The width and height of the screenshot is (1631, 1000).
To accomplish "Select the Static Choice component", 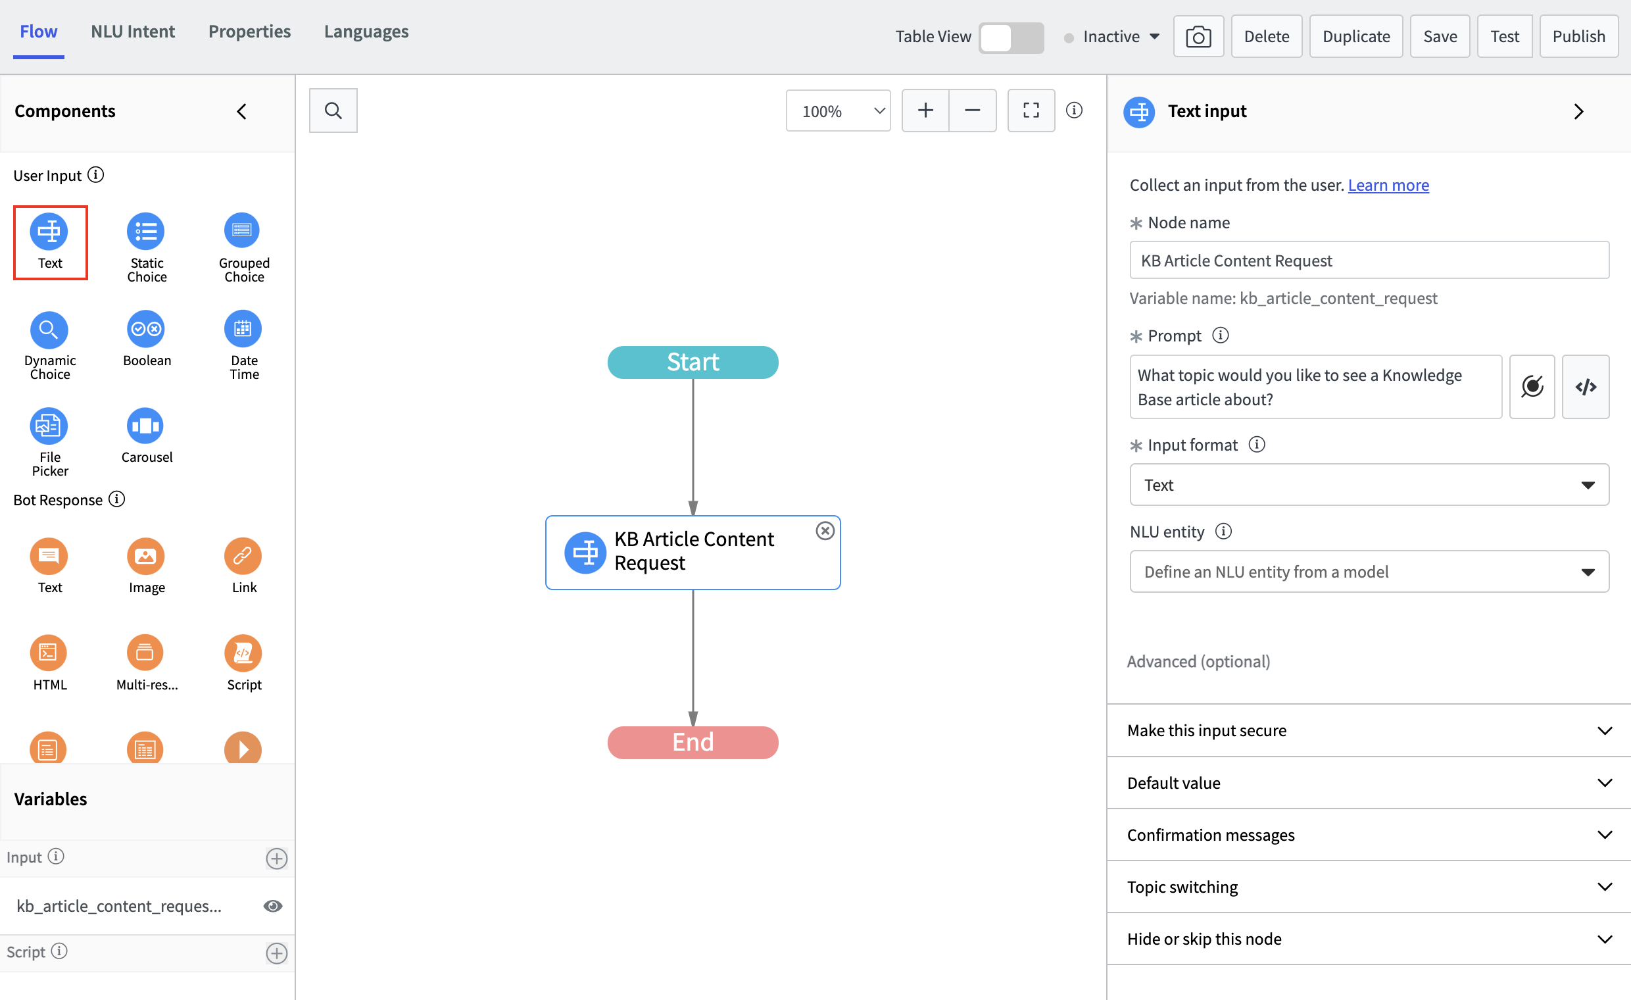I will (x=146, y=247).
